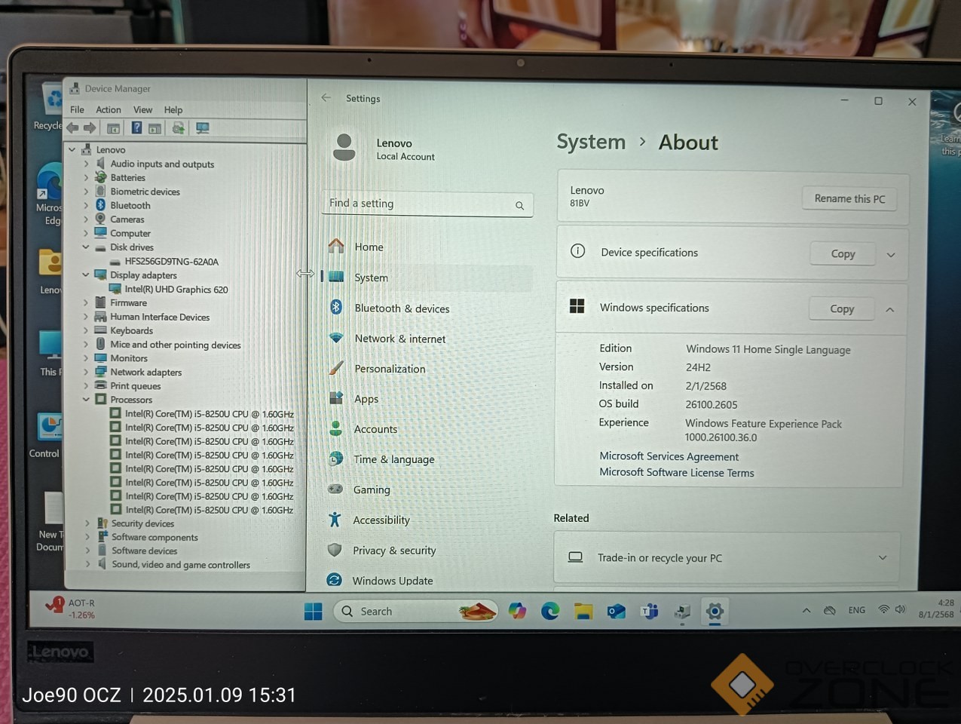
Task: Select the Firmware tree item
Action: (128, 303)
